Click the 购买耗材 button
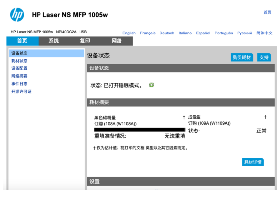This screenshot has height=198, width=280. [242, 57]
